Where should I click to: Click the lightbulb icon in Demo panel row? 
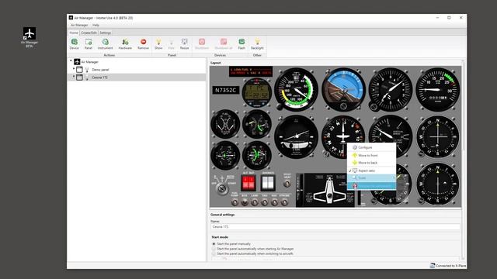pyautogui.click(x=87, y=70)
